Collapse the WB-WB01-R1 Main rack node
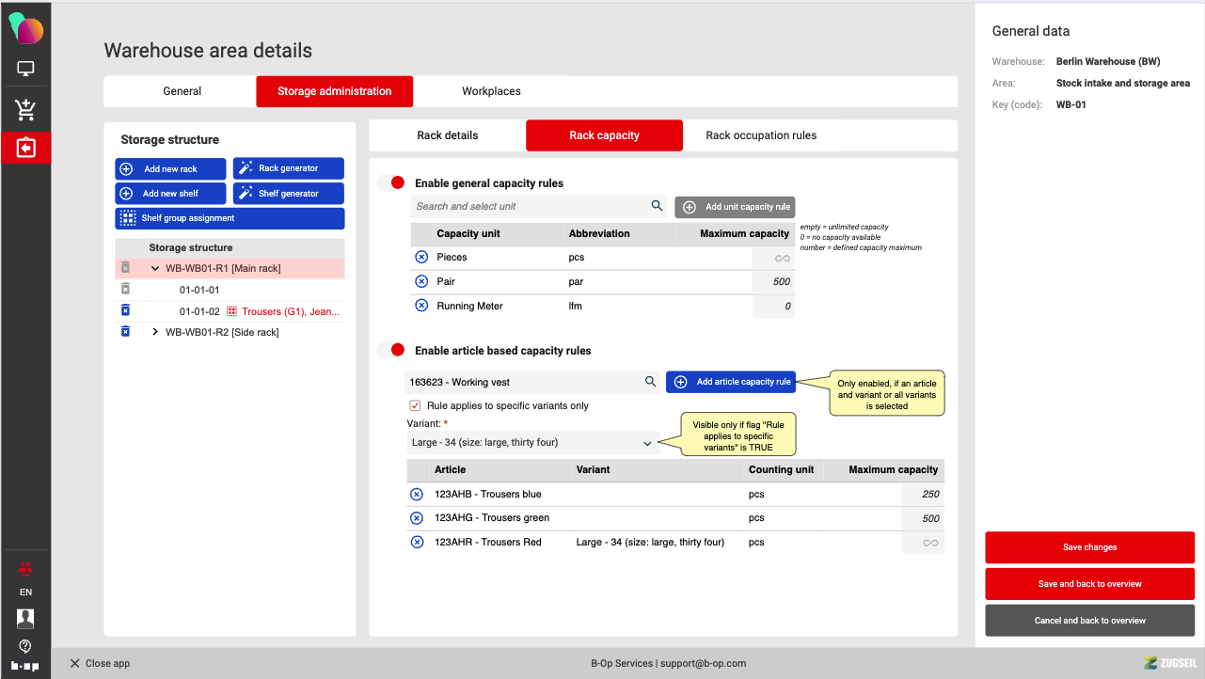This screenshot has height=679, width=1205. click(x=155, y=269)
